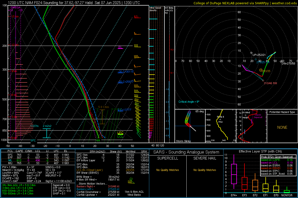Select the highlighted ML parcel row
The image size is (298, 198).
(38, 160)
